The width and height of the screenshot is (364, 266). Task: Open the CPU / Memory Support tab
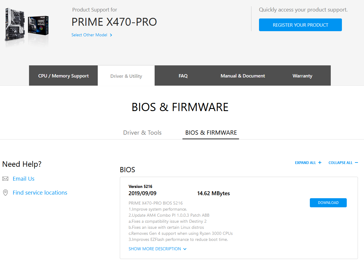coord(63,76)
